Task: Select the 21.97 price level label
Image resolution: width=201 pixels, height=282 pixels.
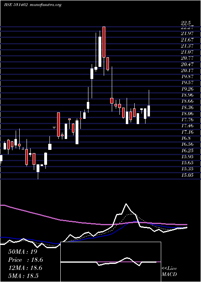Action: point(187,33)
